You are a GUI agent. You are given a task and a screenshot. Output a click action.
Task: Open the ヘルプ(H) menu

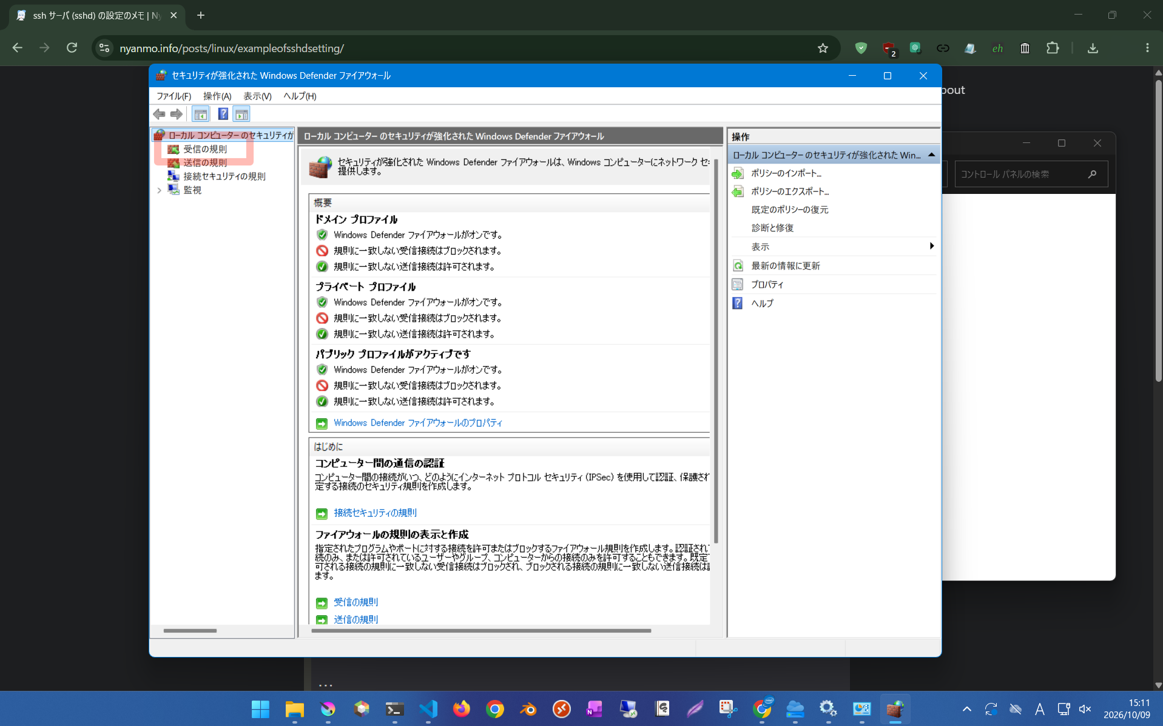point(300,96)
